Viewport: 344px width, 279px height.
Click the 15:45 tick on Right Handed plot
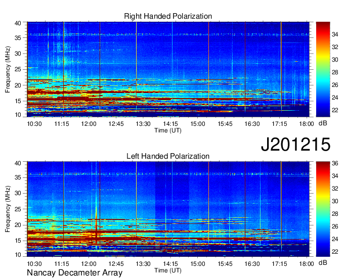click(225, 124)
